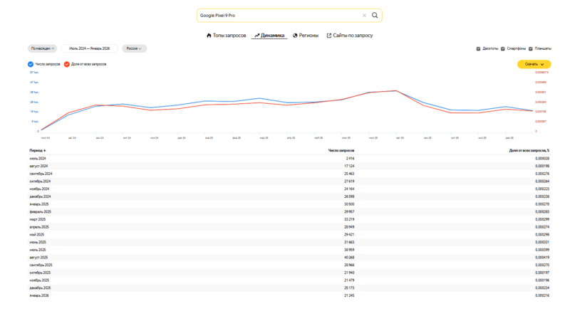This screenshot has height=311, width=570.
Task: Click the magnifier search icon
Action: [375, 15]
